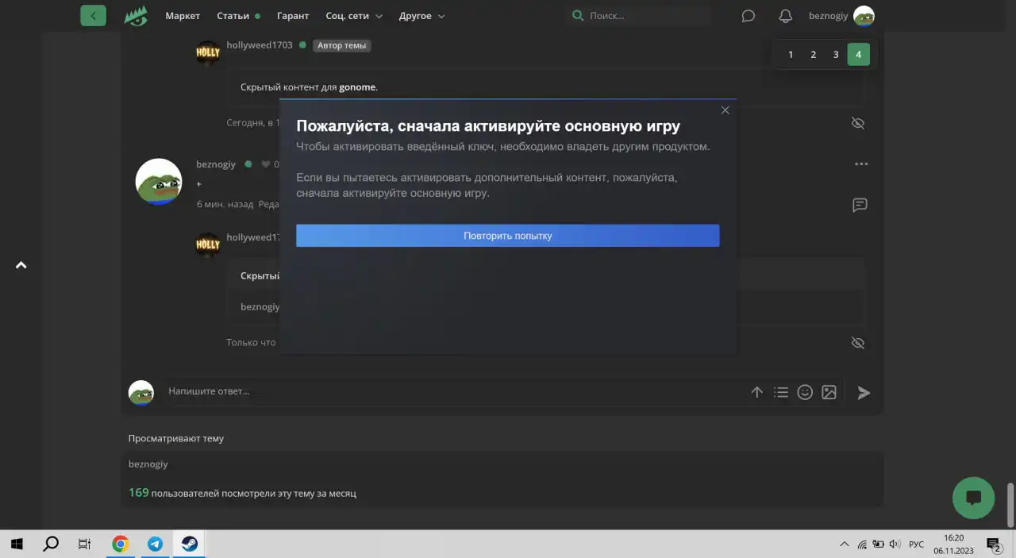
Task: Open the forum home via the green logo
Action: (136, 16)
